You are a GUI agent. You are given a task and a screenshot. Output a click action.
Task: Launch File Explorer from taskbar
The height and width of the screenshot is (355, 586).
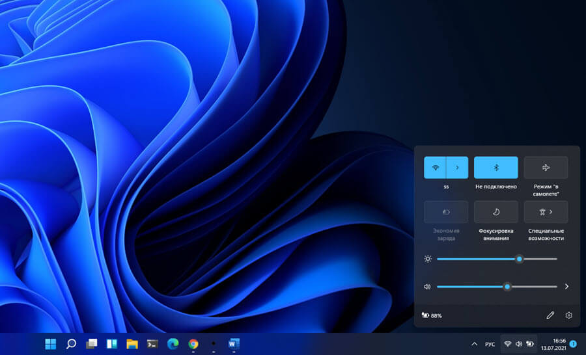pos(132,344)
